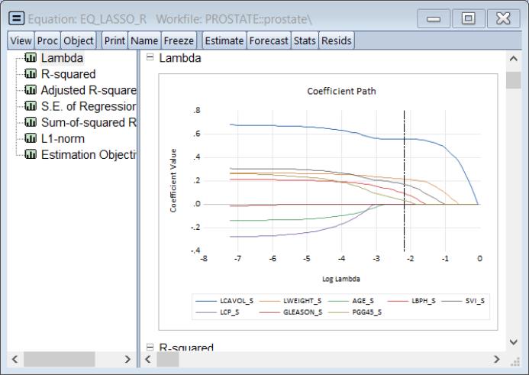
Task: Click the L1-norm graph icon
Action: [31, 138]
